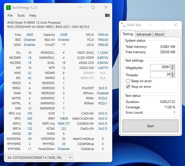Screen dimensions: 185x166
Task: Click the RAM Test app icon
Action: (123, 25)
